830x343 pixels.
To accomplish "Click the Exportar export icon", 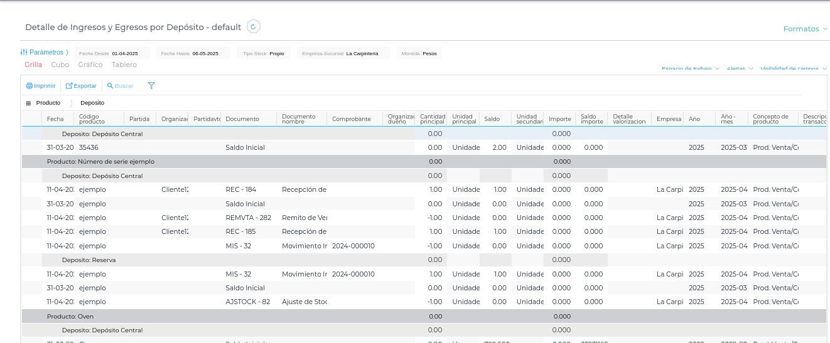I will coord(69,86).
